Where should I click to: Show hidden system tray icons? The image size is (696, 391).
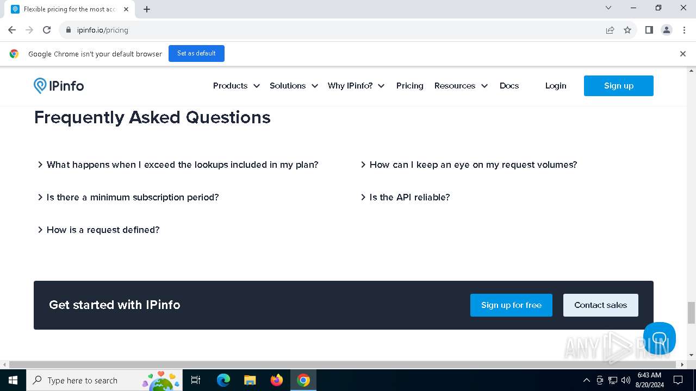[586, 380]
